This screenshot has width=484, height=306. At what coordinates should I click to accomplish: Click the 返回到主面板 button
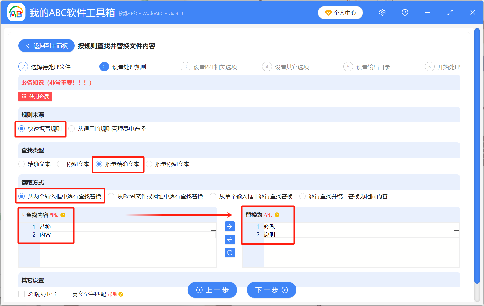46,46
